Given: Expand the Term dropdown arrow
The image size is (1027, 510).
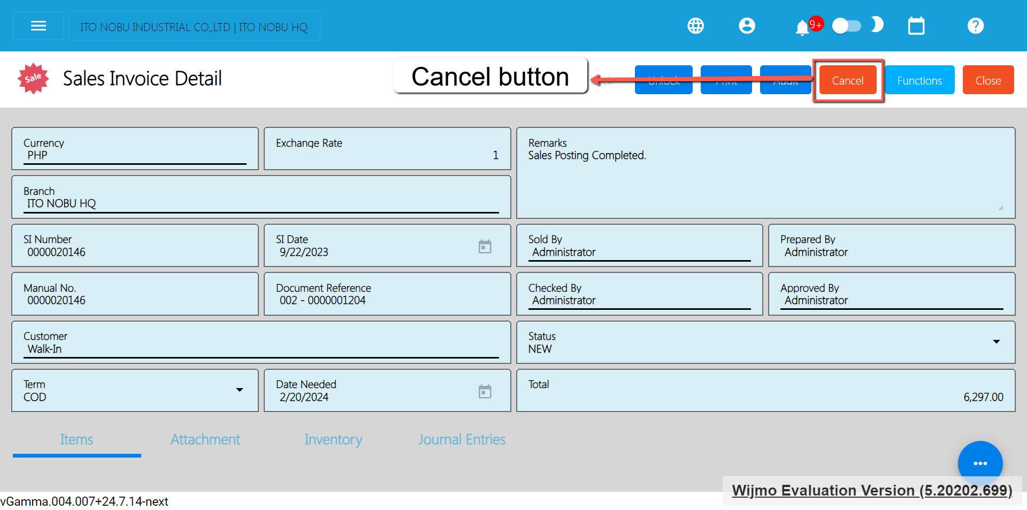Looking at the screenshot, I should pyautogui.click(x=240, y=390).
